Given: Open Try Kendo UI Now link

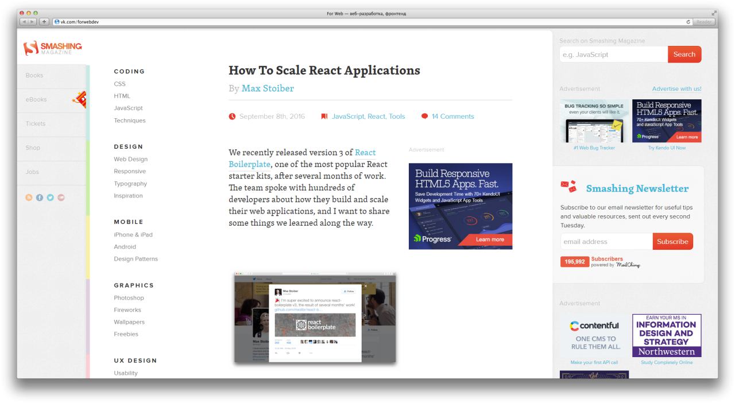Looking at the screenshot, I should pos(667,148).
